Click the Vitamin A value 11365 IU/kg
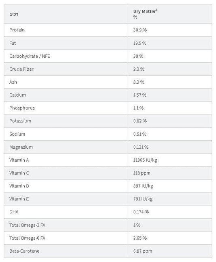The width and height of the screenshot is (216, 262). (x=145, y=160)
